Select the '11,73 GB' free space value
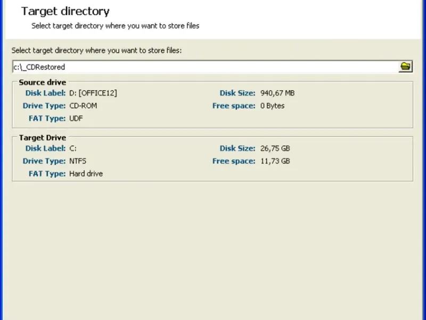This screenshot has height=320, width=426. pyautogui.click(x=275, y=161)
